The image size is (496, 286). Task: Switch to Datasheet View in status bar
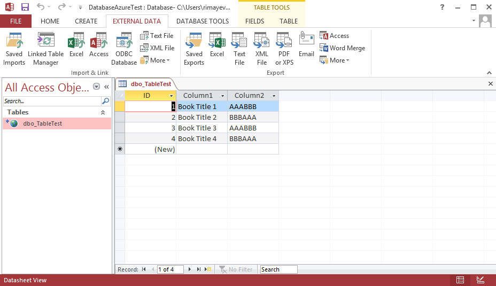coord(460,280)
